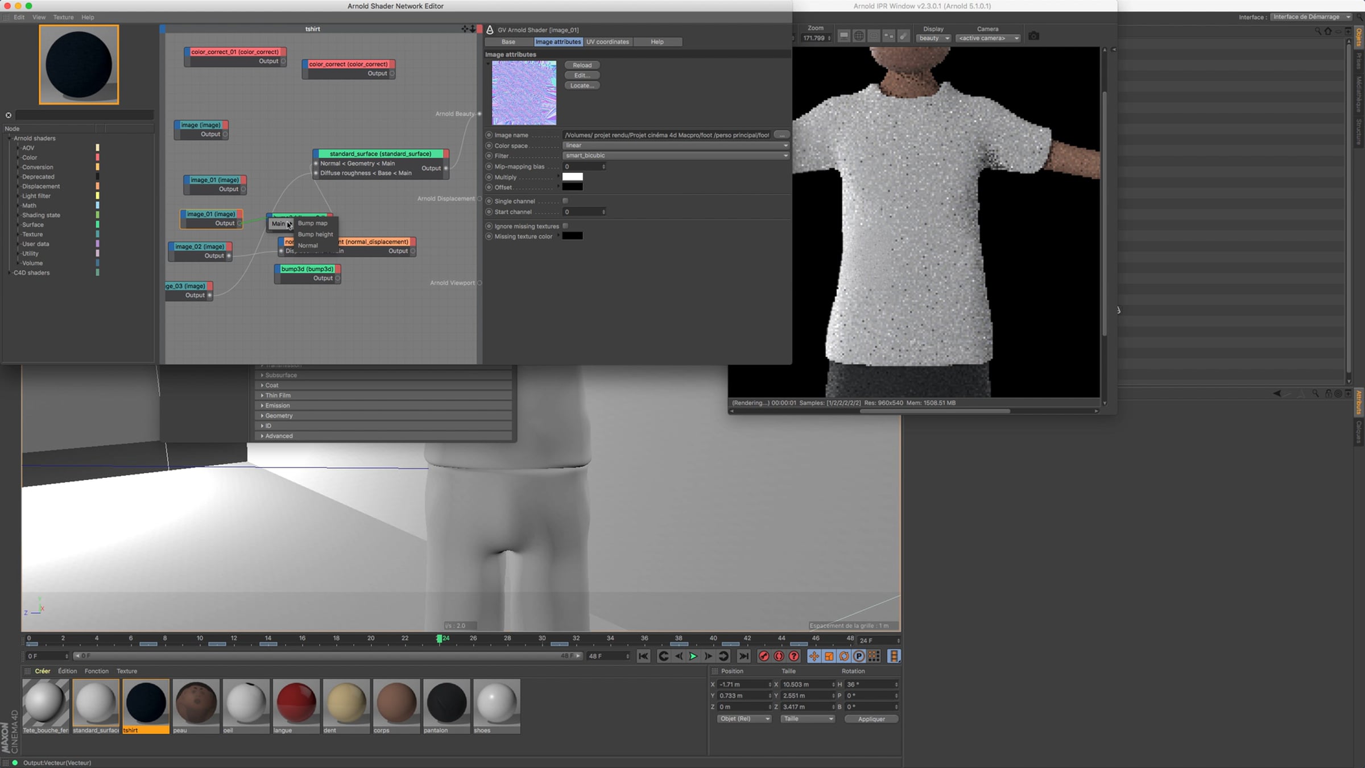The height and width of the screenshot is (768, 1365).
Task: Switch to the Base tab
Action: [508, 42]
